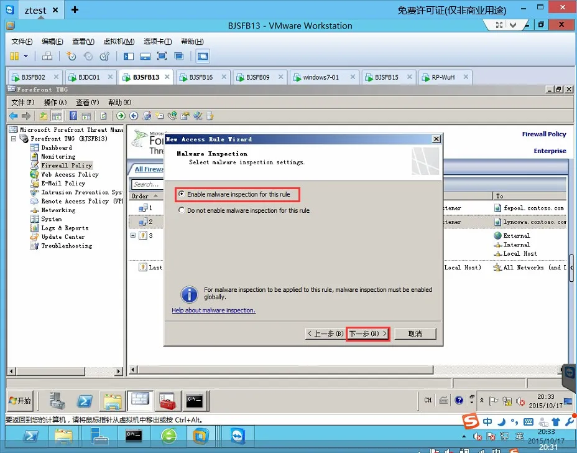This screenshot has height=453, width=577.
Task: Click the 取消 Cancel button in wizard
Action: click(415, 334)
